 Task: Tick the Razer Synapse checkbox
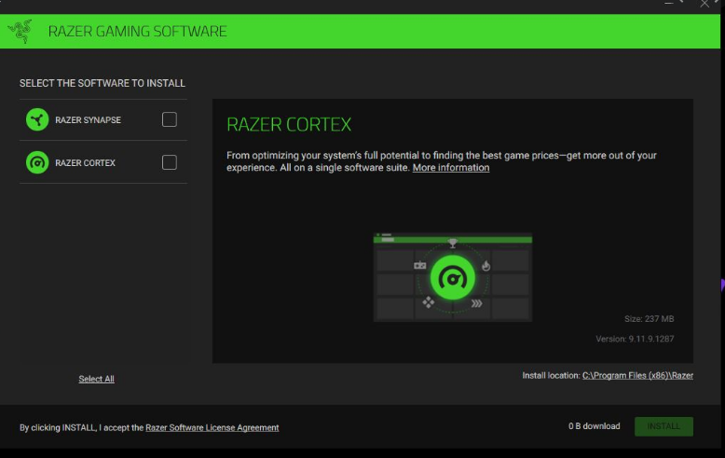170,119
